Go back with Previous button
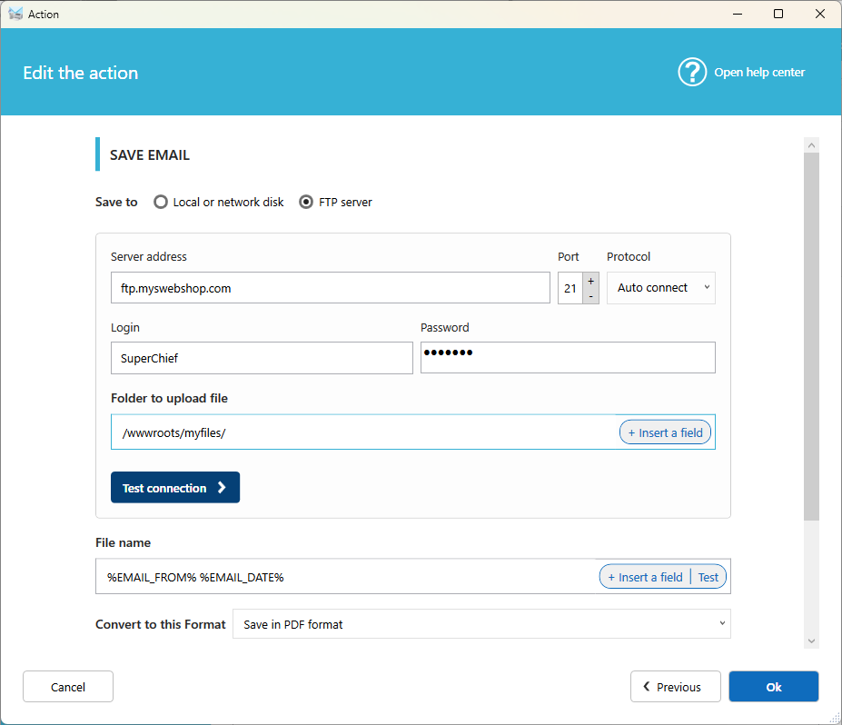This screenshot has width=842, height=725. point(675,686)
